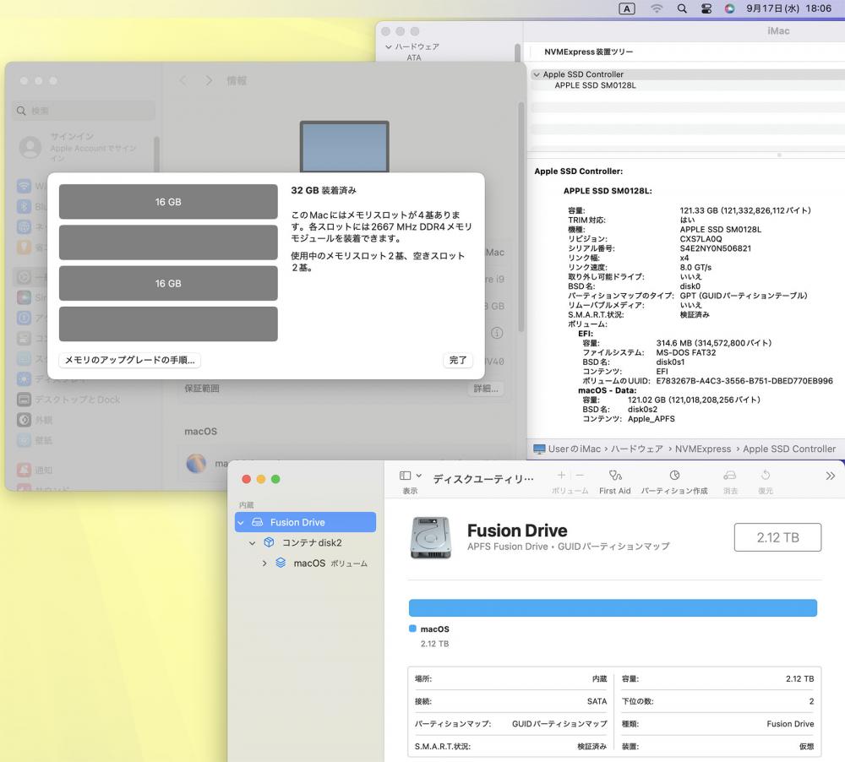The image size is (845, 762).
Task: Open the input source A menu
Action: [627, 8]
